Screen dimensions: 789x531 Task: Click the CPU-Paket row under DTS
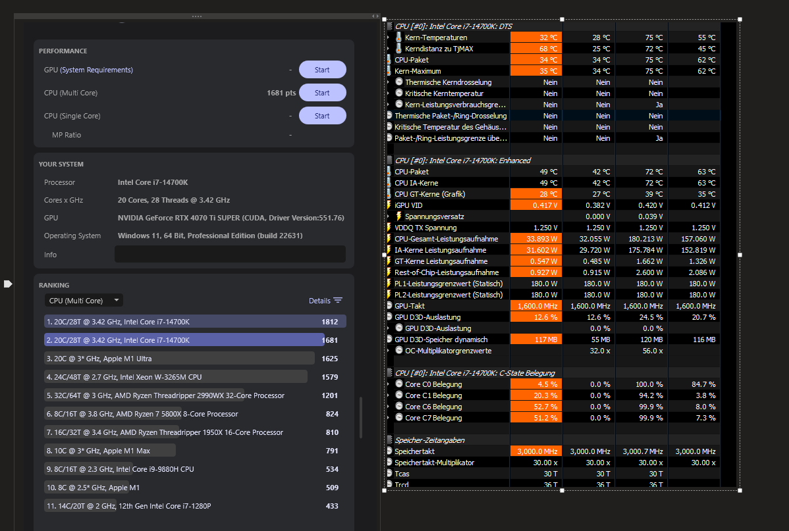point(553,60)
